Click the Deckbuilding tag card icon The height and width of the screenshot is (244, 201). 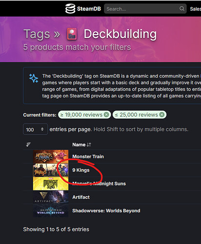tap(72, 34)
